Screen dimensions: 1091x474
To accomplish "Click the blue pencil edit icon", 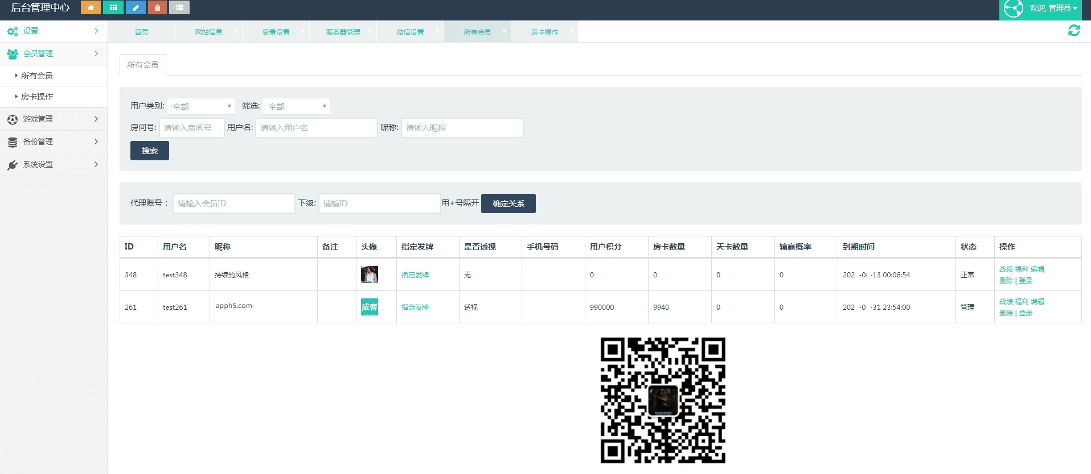I will click(135, 7).
